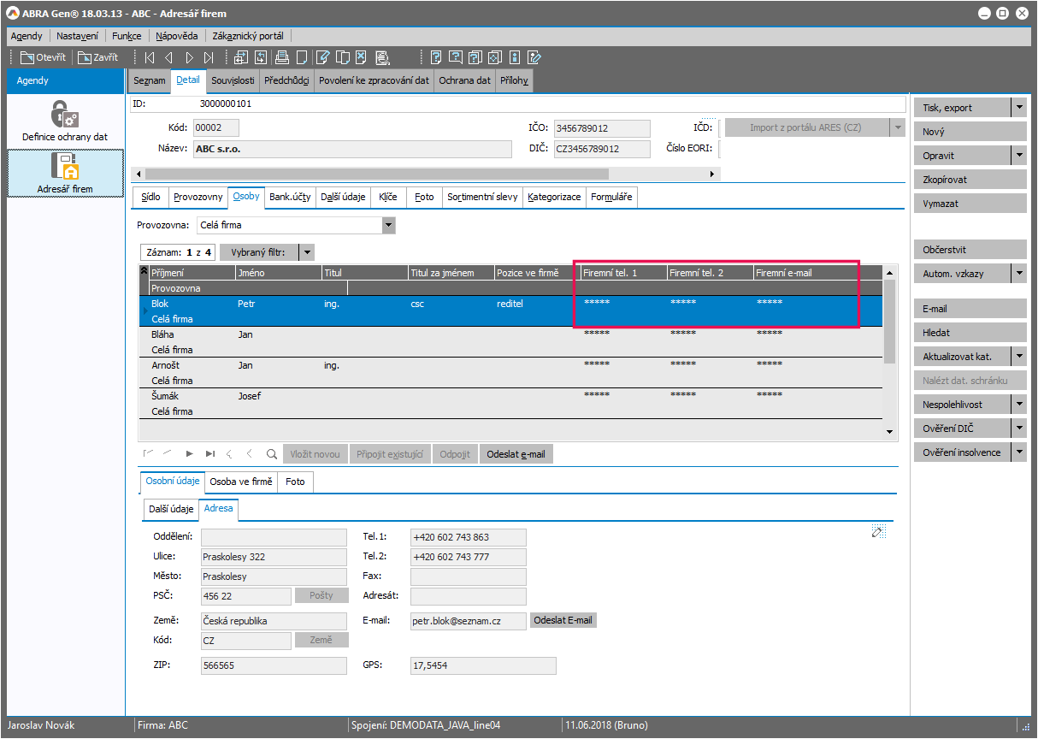Click the edit record pencil icon
This screenshot has height=739, width=1038.
pos(322,57)
